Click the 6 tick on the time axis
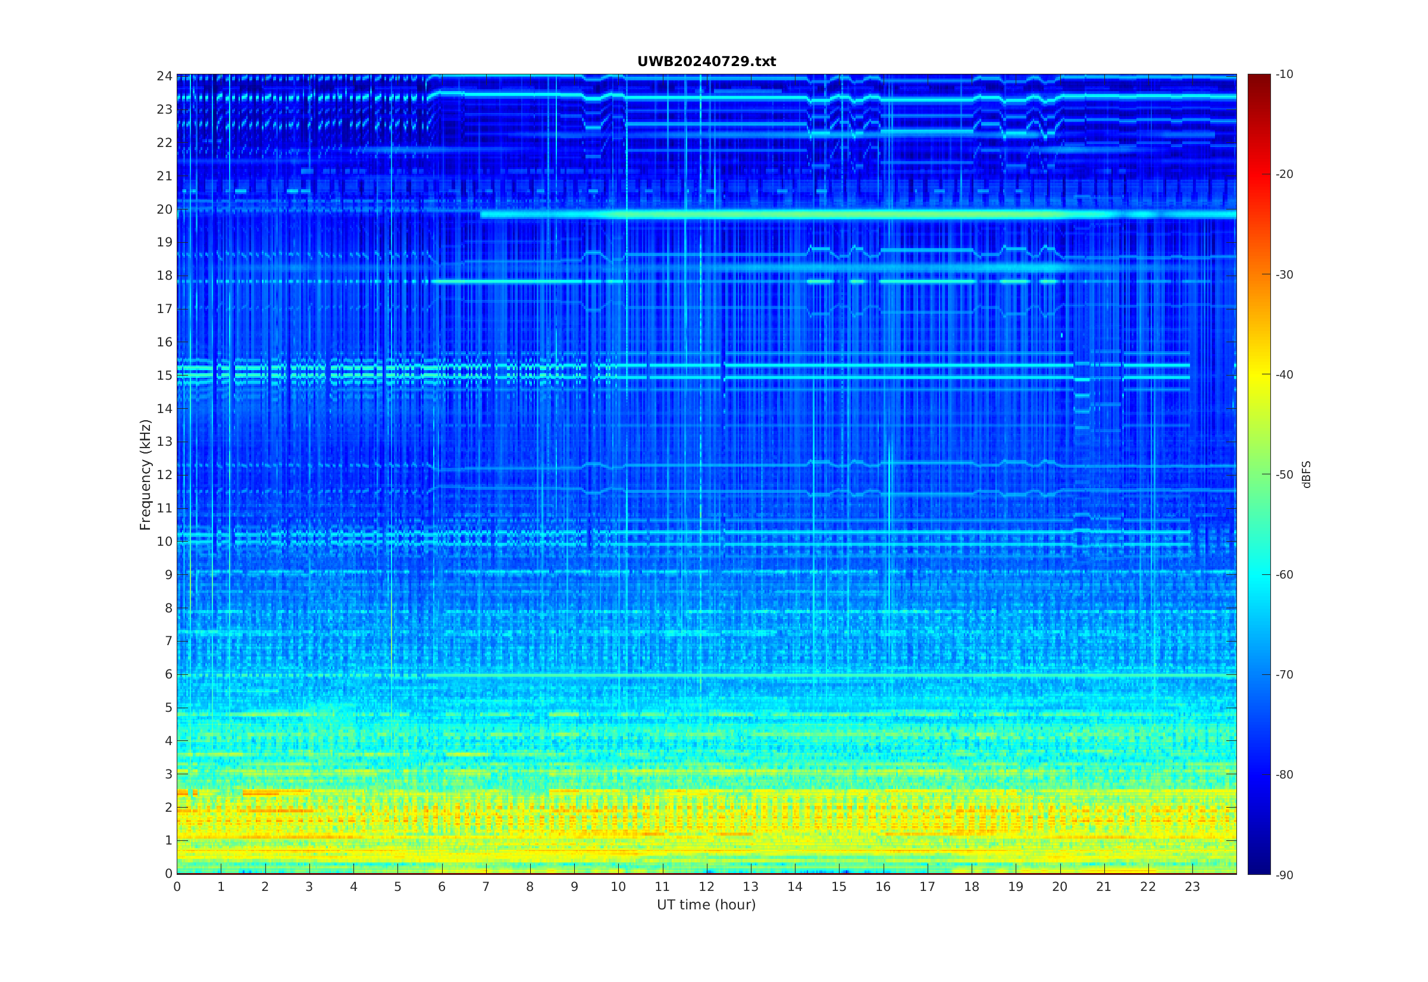This screenshot has width=1428, height=982. (x=441, y=887)
